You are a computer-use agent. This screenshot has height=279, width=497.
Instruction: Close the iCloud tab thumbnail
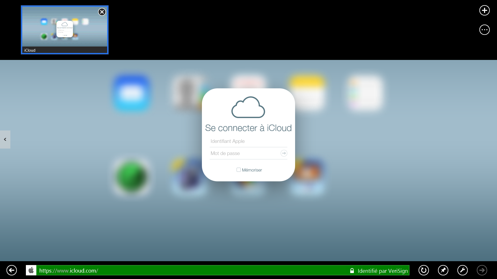(x=102, y=12)
